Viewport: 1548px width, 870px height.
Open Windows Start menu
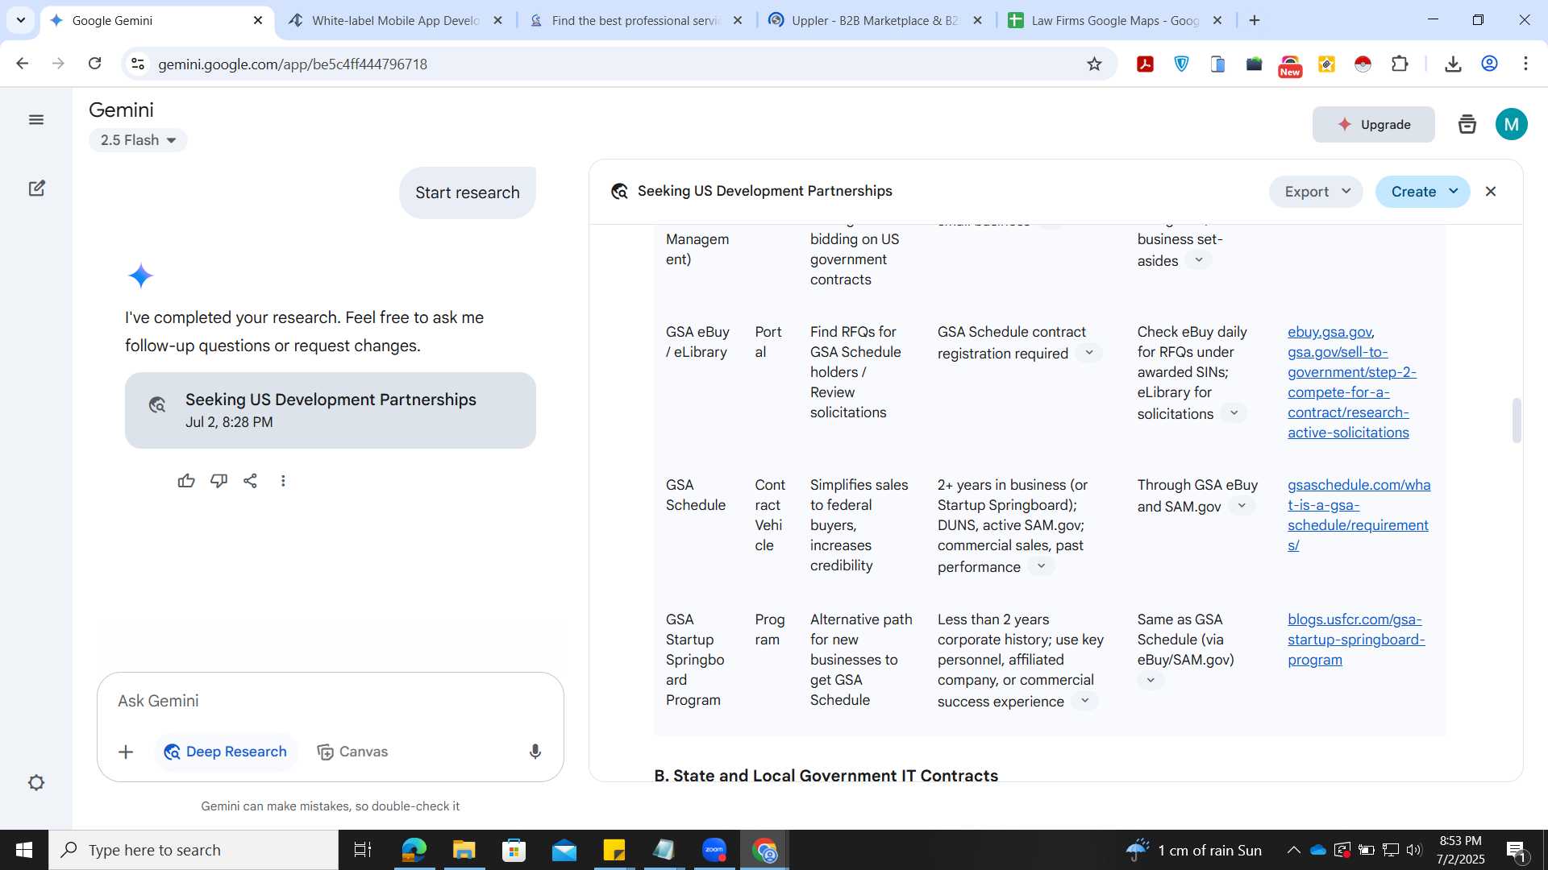tap(23, 850)
